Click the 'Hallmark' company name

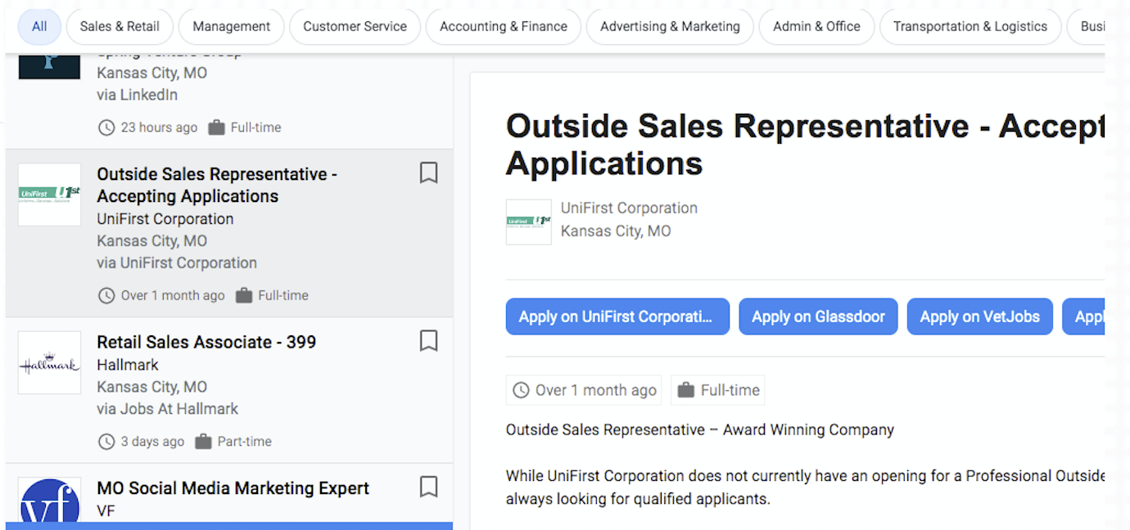click(x=128, y=365)
